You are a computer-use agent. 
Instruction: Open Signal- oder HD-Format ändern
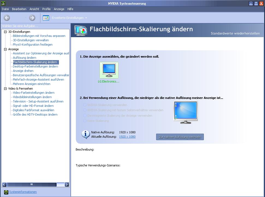[33, 106]
